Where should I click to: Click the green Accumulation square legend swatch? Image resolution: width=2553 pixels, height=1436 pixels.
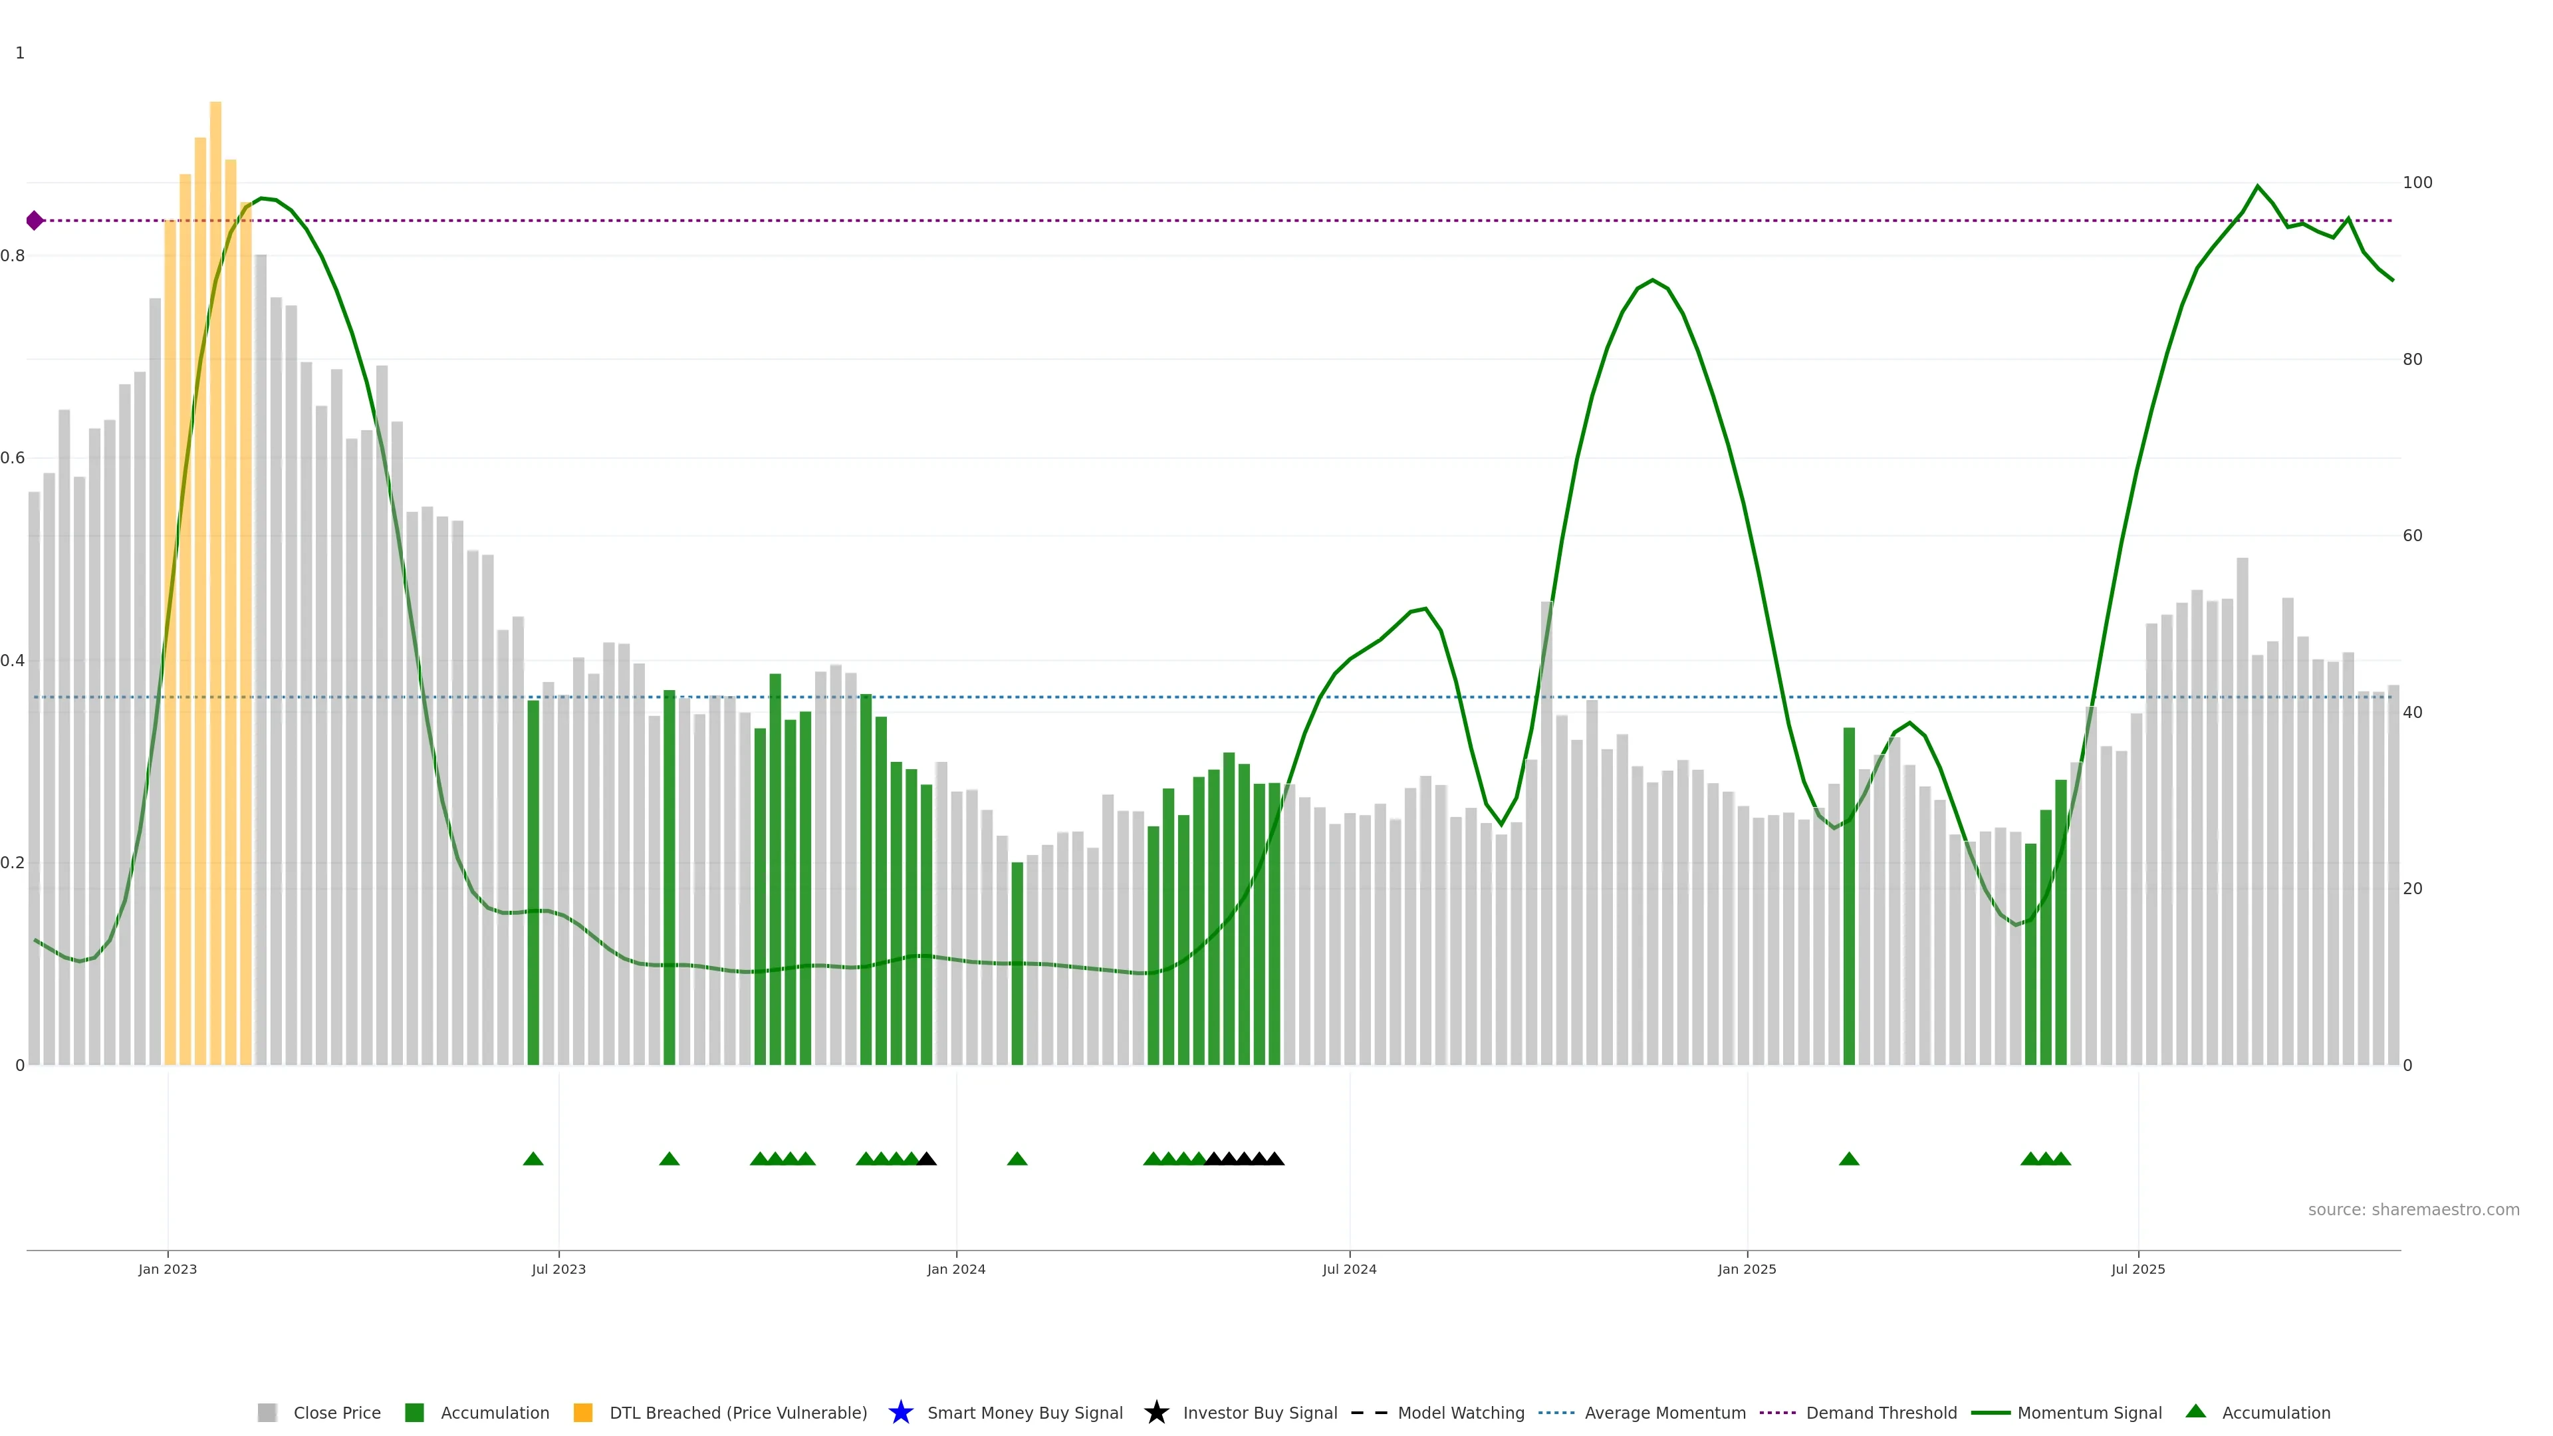(414, 1412)
